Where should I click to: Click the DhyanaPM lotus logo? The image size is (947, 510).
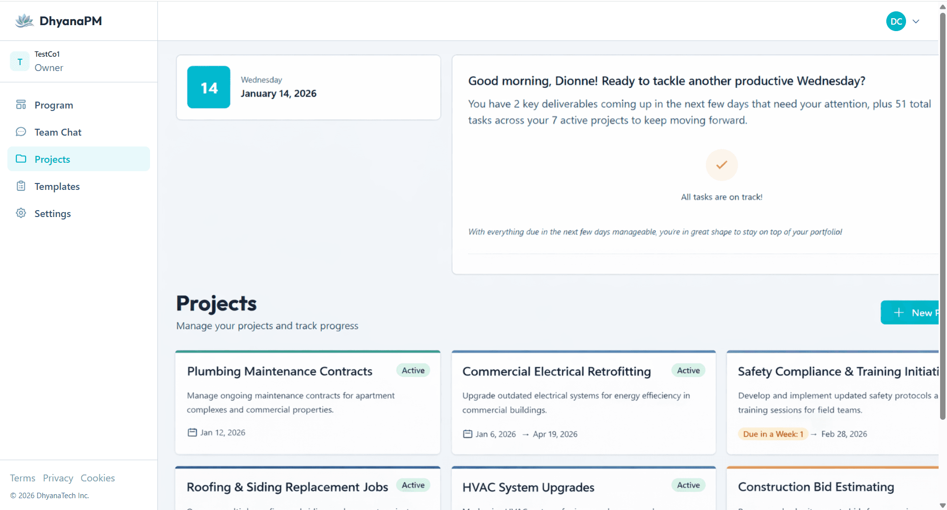(23, 20)
